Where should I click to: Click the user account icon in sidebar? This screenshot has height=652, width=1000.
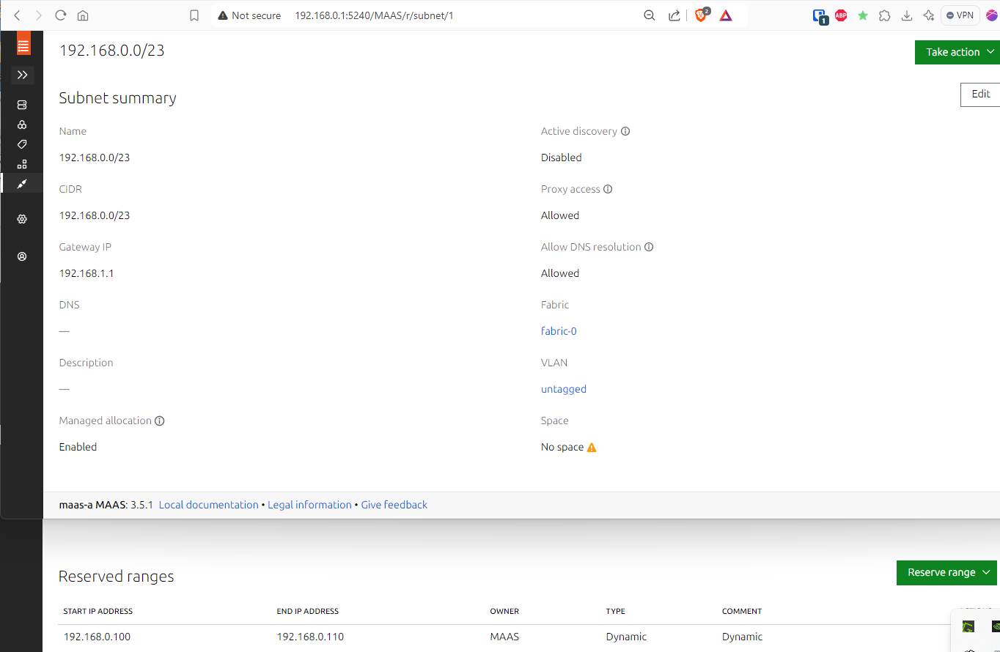[22, 256]
